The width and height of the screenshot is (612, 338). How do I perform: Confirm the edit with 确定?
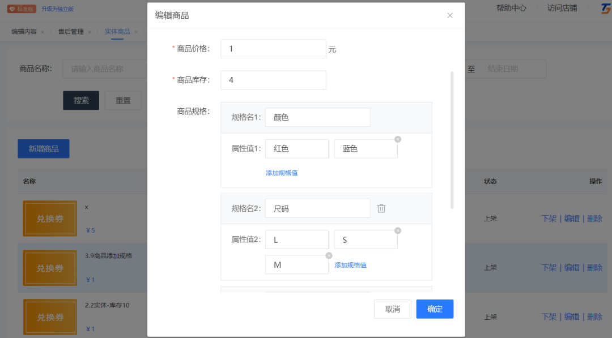(x=435, y=309)
